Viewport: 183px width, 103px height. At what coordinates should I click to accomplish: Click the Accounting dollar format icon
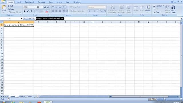pyautogui.click(x=89, y=11)
